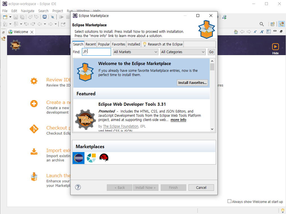The height and width of the screenshot is (214, 286).
Task: Click the Forward navigation arrow in toolbar
Action: pos(50,24)
